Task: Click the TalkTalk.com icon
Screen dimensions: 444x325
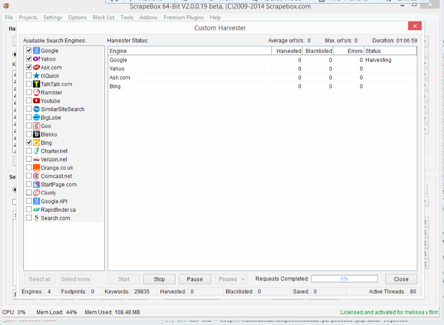Action: coord(36,84)
